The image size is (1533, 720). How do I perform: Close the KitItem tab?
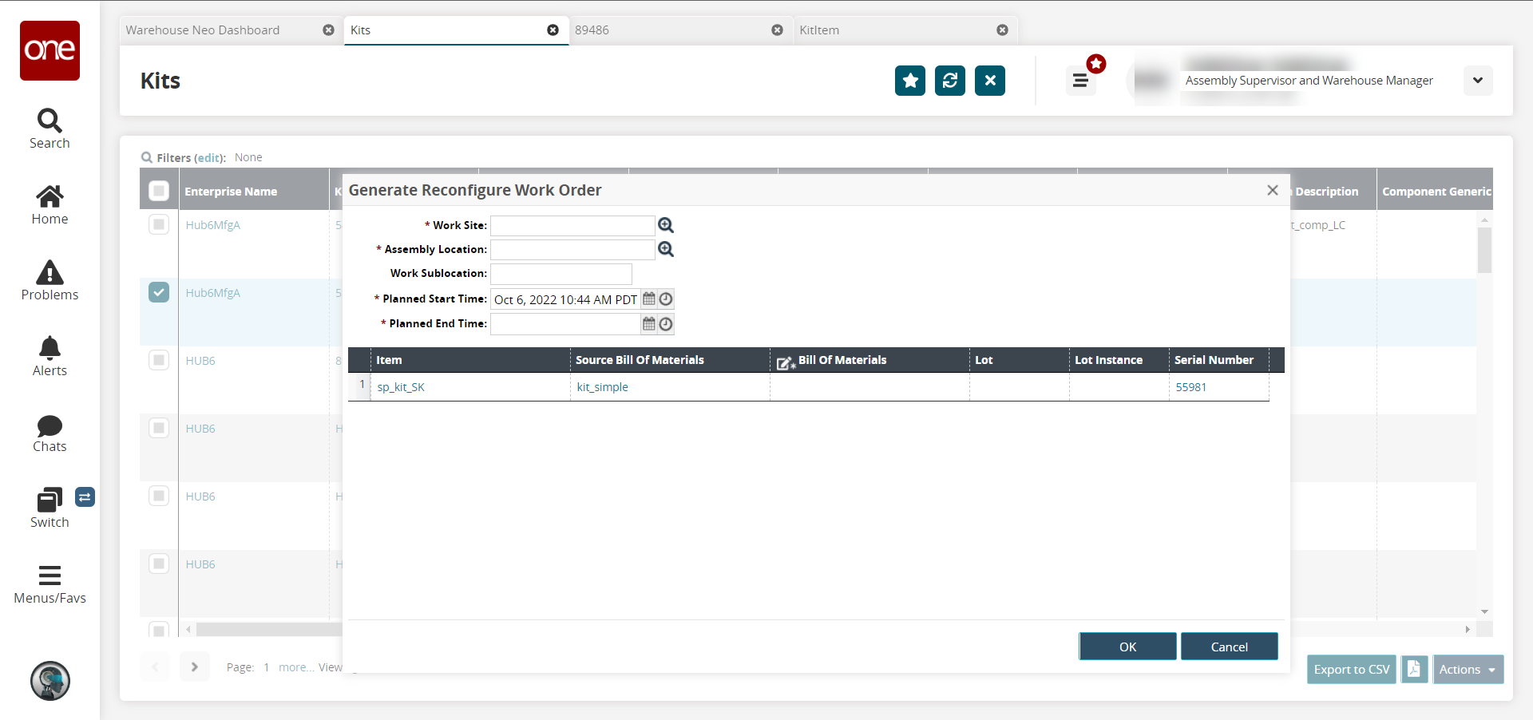pos(1002,30)
